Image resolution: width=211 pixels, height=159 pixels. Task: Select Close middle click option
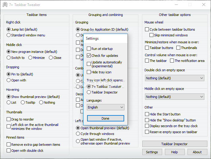point(51,58)
